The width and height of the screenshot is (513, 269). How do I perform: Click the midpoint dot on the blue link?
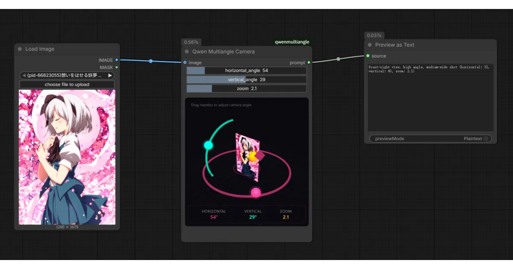[150, 61]
